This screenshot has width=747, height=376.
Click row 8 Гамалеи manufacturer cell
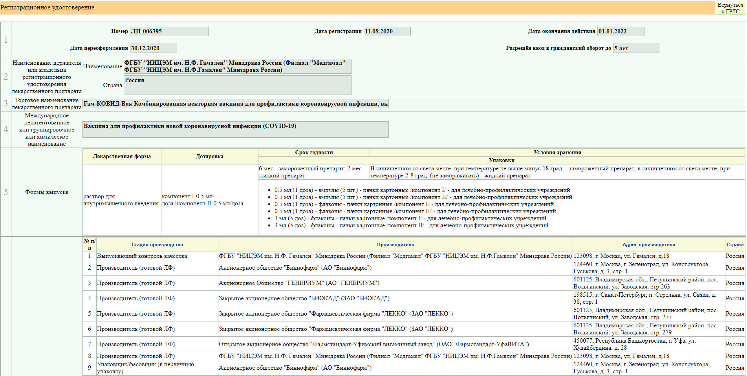coord(395,356)
